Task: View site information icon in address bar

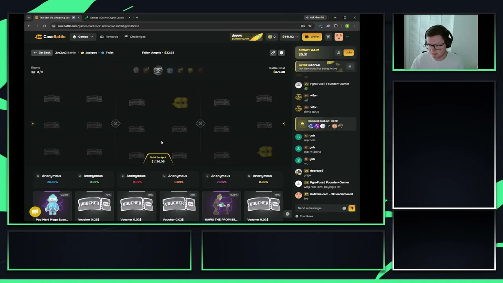Action: pyautogui.click(x=53, y=26)
